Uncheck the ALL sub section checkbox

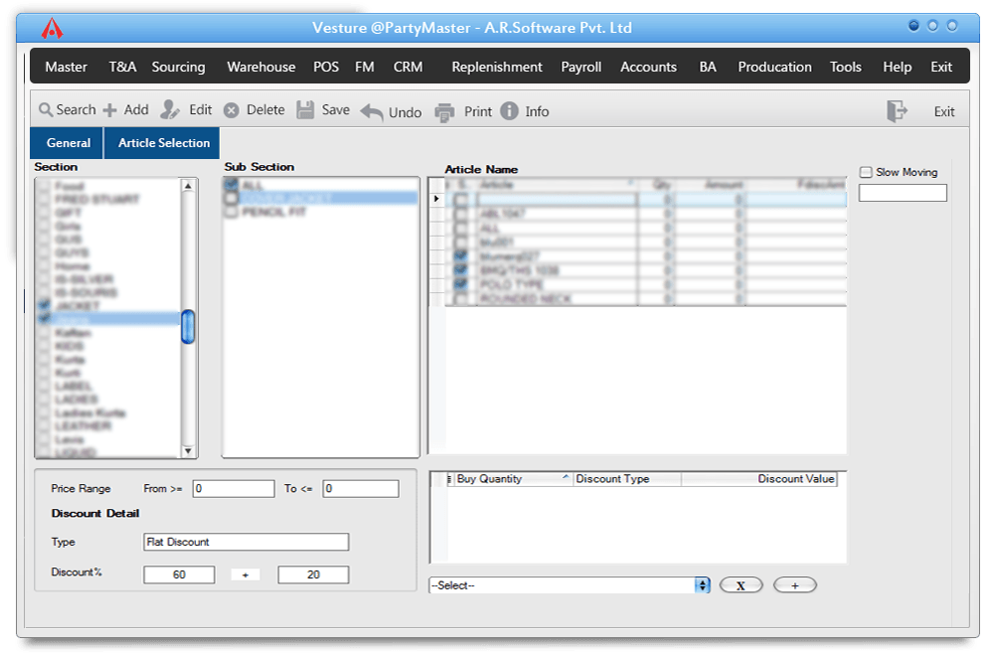(231, 185)
